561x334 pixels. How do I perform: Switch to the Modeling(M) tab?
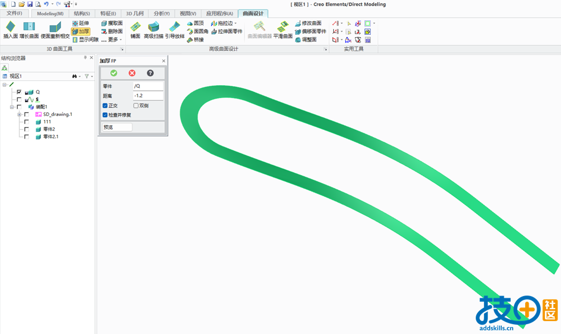[x=50, y=14]
